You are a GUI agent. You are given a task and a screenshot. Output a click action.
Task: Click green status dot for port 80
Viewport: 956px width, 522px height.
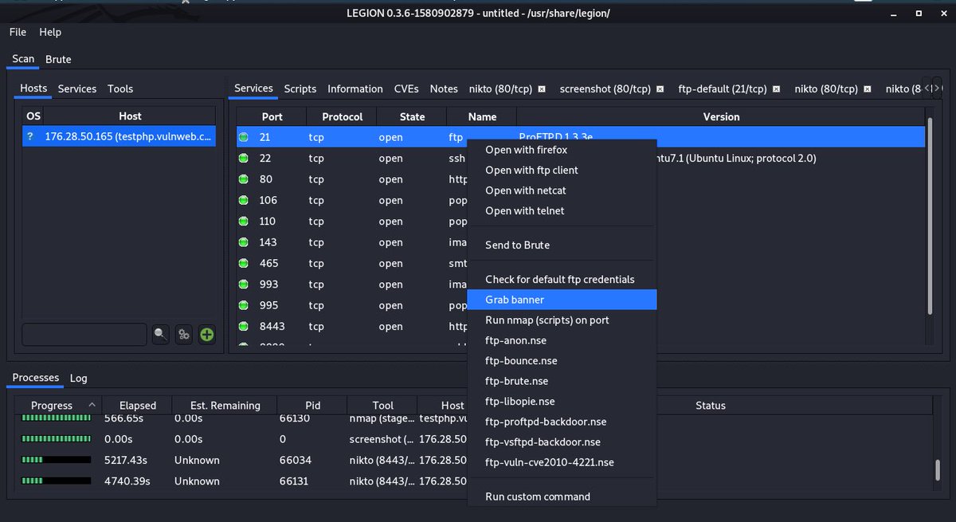(x=244, y=179)
